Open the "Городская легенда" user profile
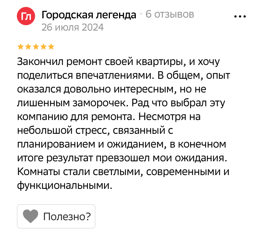 click(89, 15)
